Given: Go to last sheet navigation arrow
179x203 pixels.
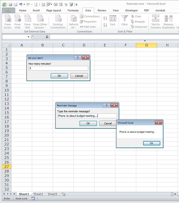Looking at the screenshot, I should pyautogui.click(x=14, y=194).
